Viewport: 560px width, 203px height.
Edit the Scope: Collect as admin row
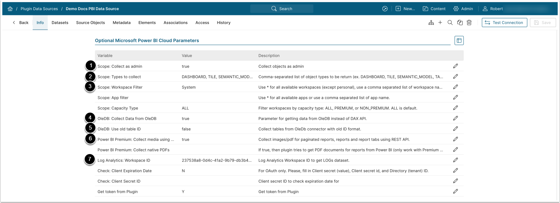click(455, 66)
